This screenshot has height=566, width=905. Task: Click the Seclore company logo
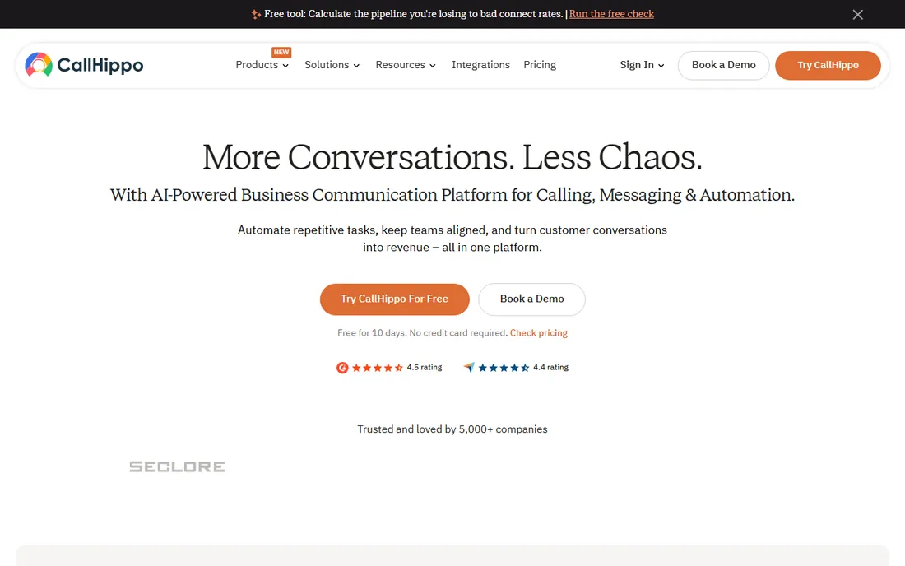tap(177, 466)
